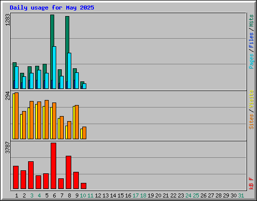Viewport: 257px width, 201px height.
Task: Select the orange Sites bar for day 8
Action: [x=69, y=130]
